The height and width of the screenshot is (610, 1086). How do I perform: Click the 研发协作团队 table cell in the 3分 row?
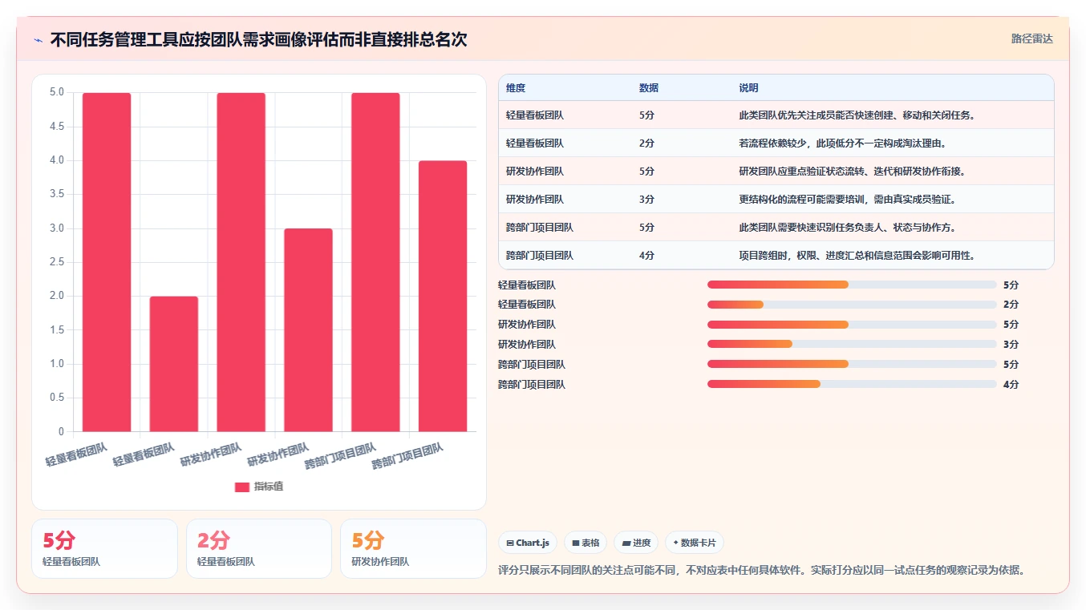pyautogui.click(x=535, y=200)
